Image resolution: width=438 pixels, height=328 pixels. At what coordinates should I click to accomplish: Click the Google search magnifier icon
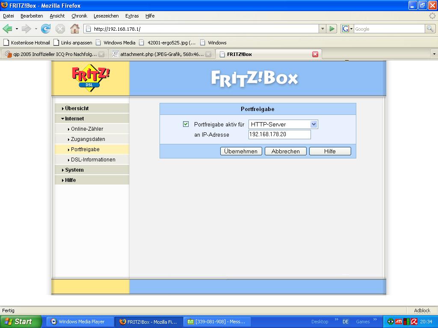coord(430,29)
